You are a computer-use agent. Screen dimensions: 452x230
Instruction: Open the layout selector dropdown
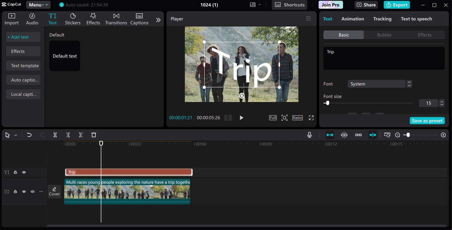(x=255, y=5)
